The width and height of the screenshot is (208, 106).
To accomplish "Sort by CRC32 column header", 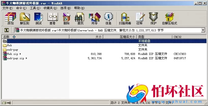I will click(189, 37).
